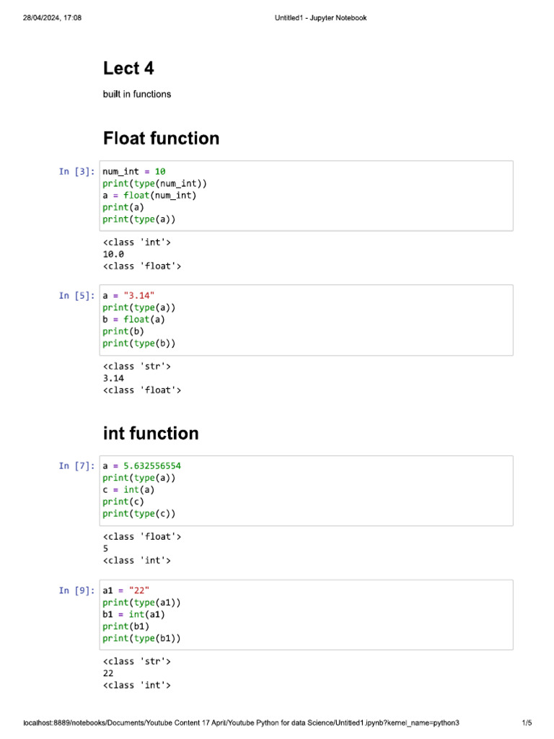The width and height of the screenshot is (554, 739).
Task: Click the 1/5 page number indicator
Action: 527,722
